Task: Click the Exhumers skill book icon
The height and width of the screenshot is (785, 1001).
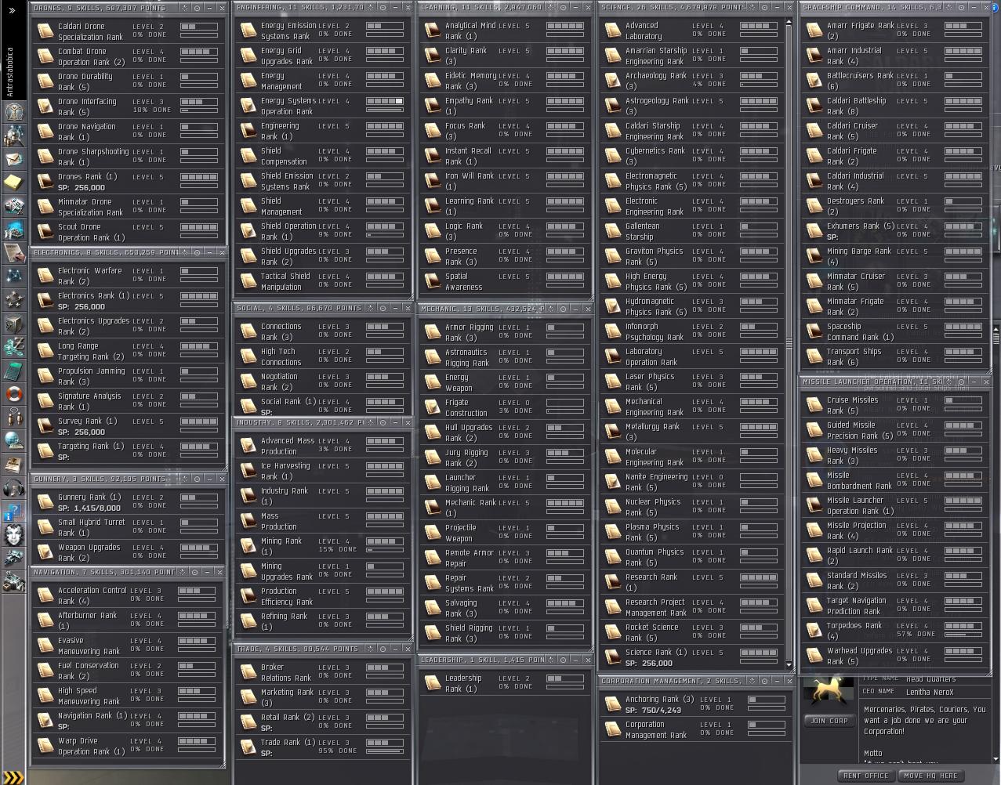Action: [x=814, y=231]
